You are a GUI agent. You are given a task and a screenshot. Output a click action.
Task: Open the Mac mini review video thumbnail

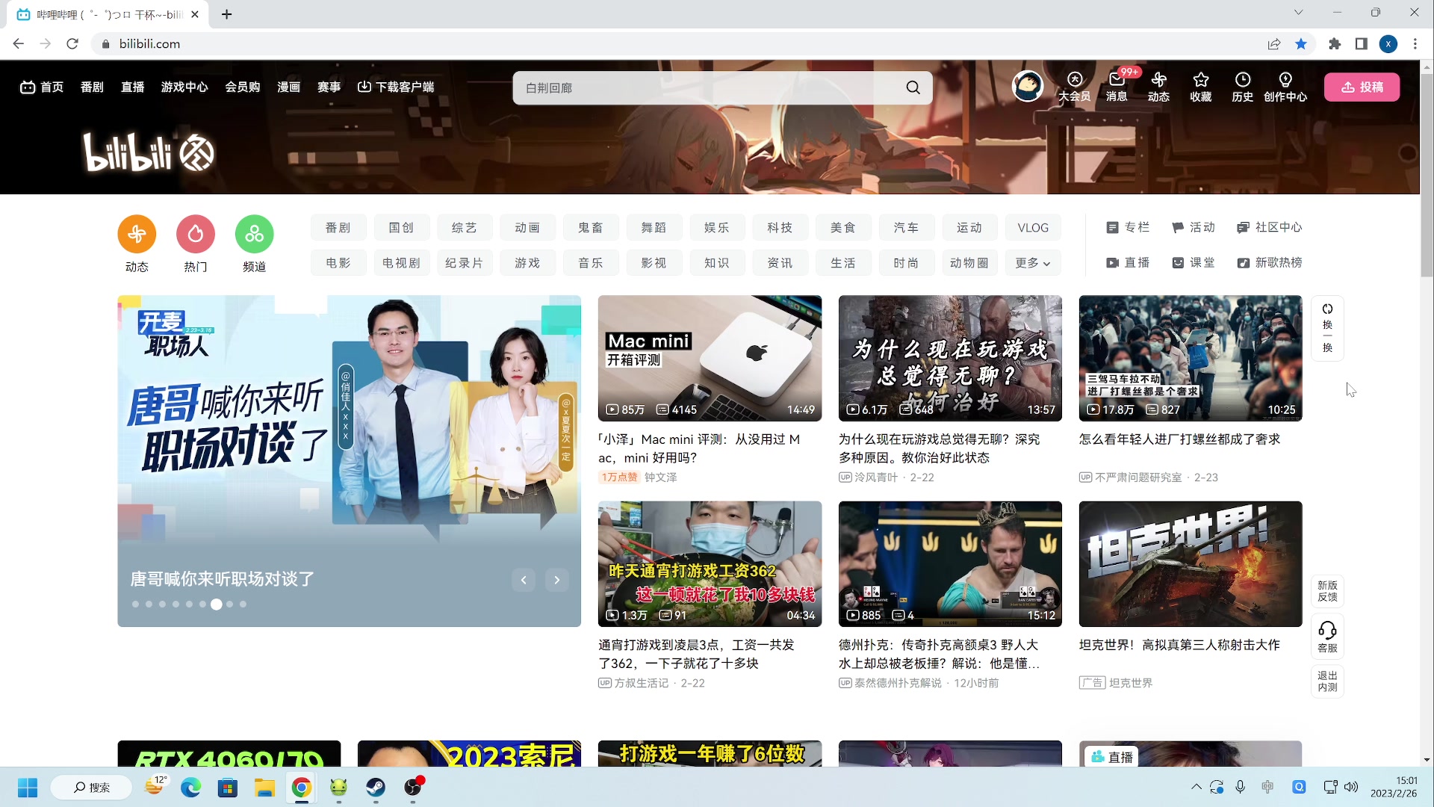click(x=710, y=358)
